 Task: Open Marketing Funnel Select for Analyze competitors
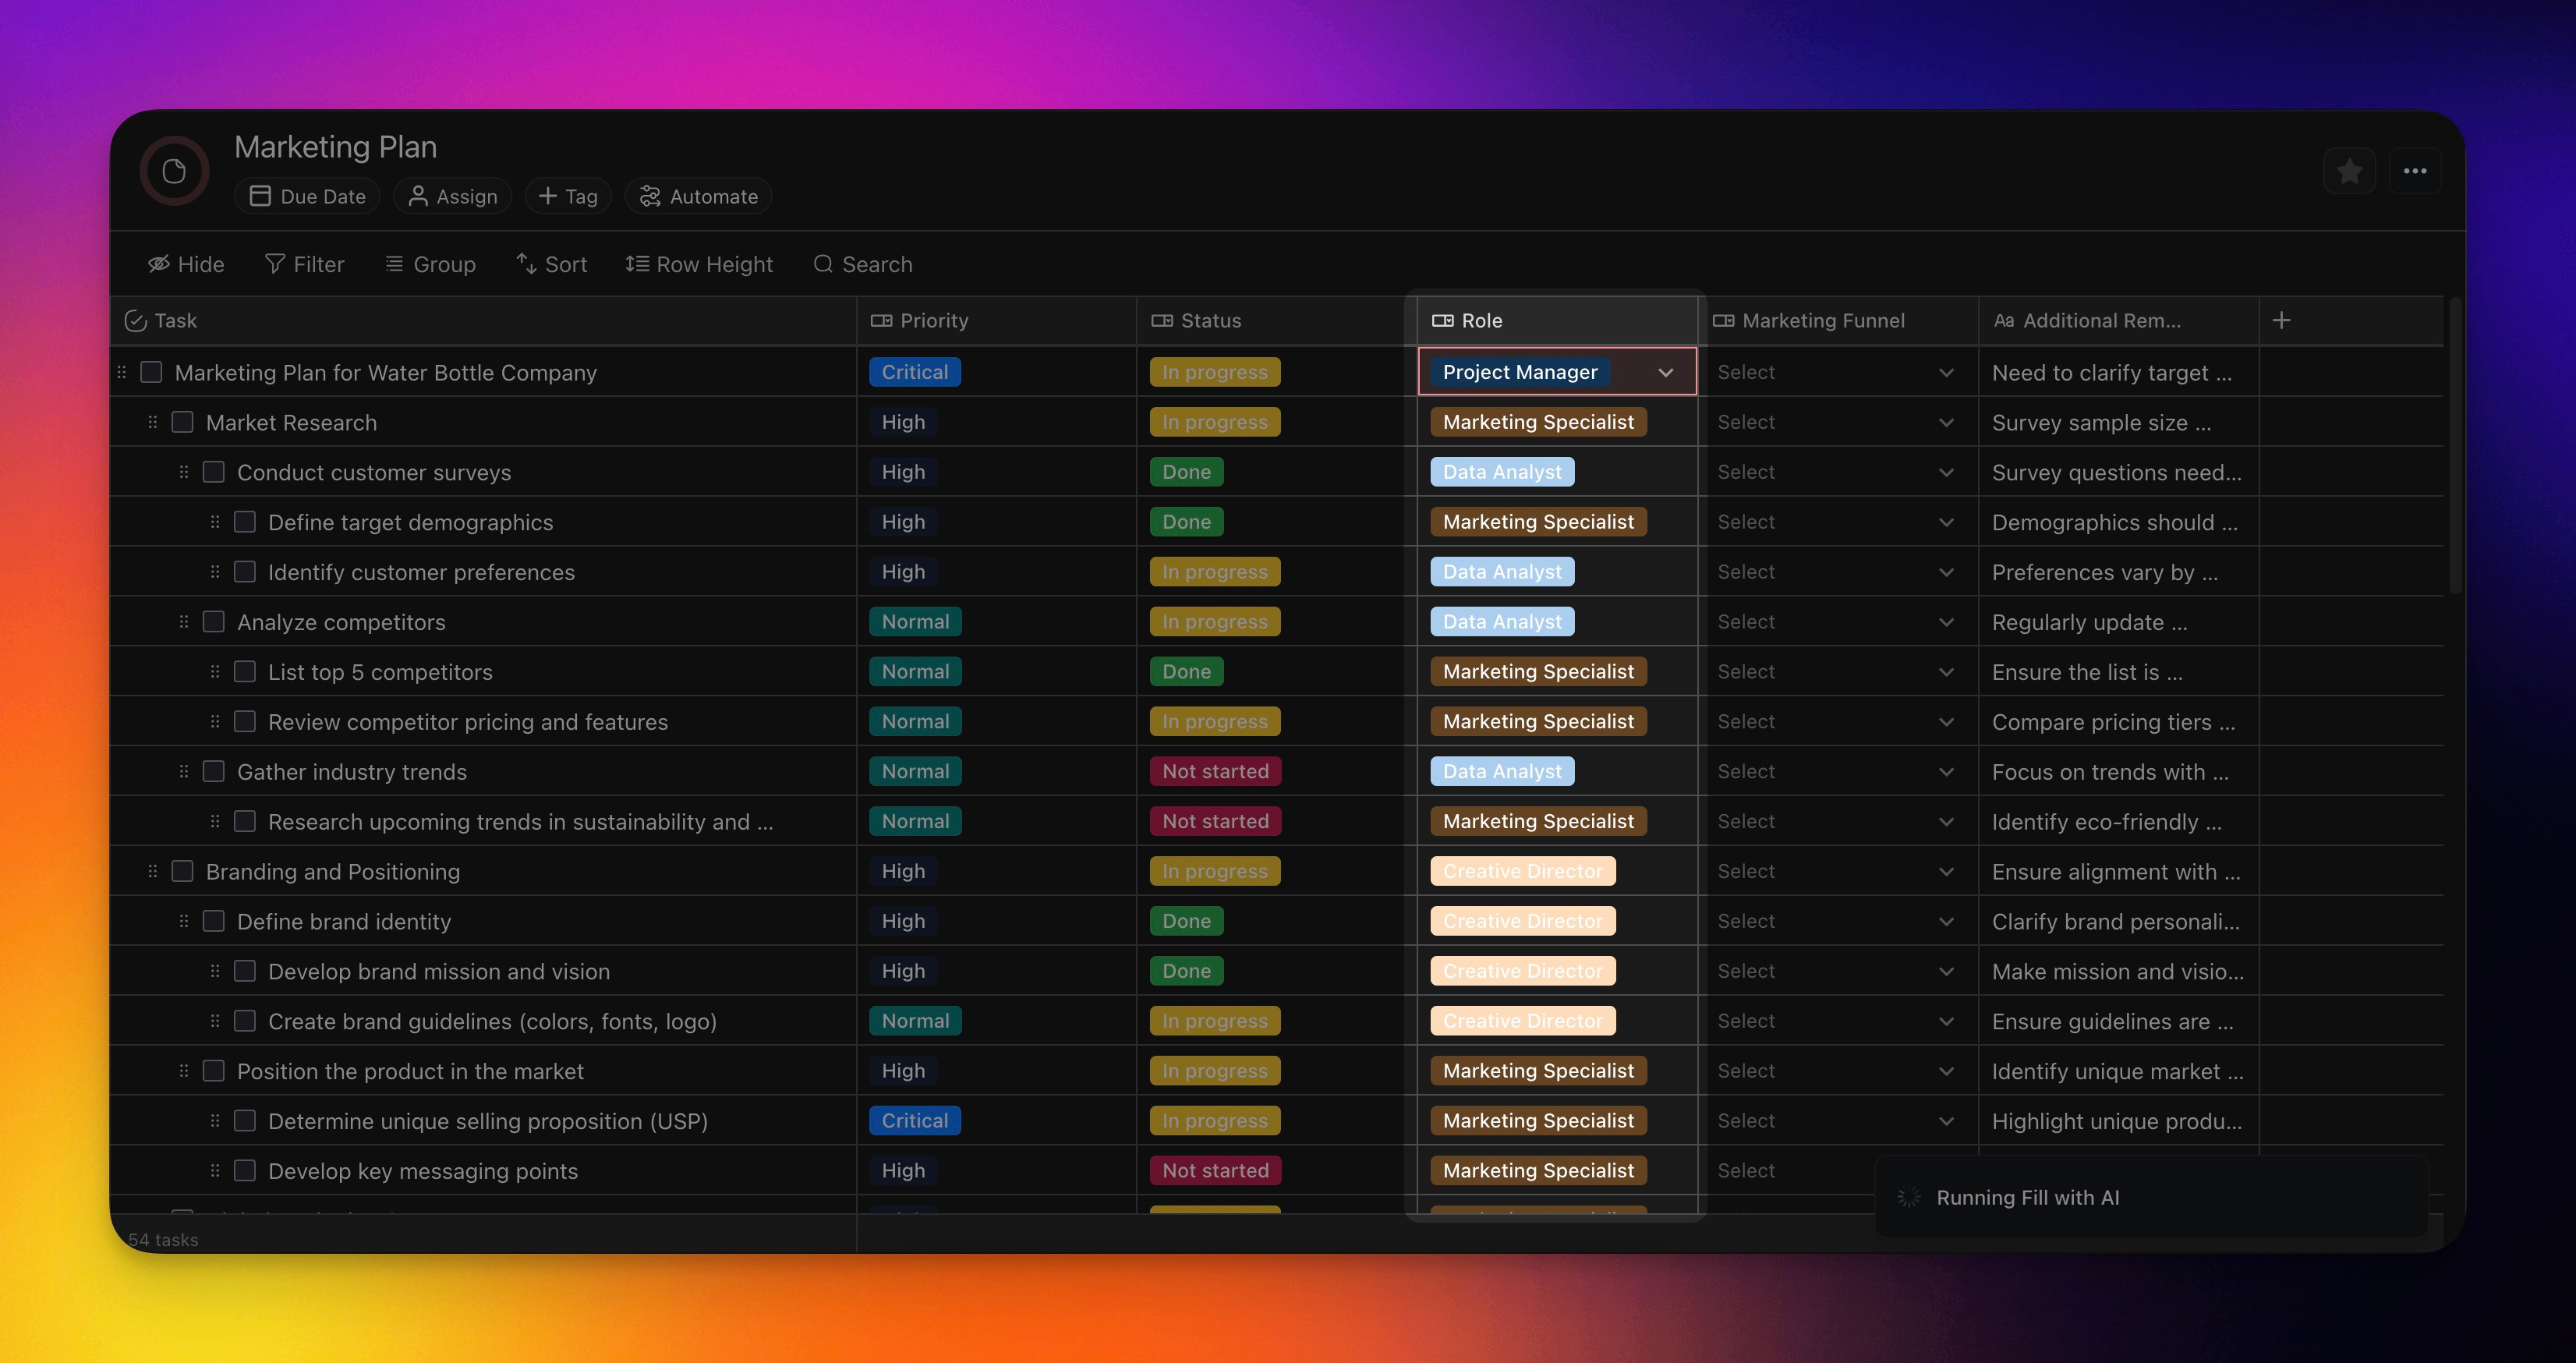tap(1835, 622)
